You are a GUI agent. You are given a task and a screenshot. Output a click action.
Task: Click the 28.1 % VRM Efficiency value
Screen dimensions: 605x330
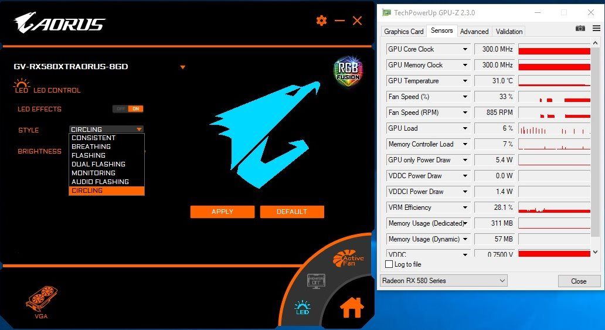[x=494, y=207]
